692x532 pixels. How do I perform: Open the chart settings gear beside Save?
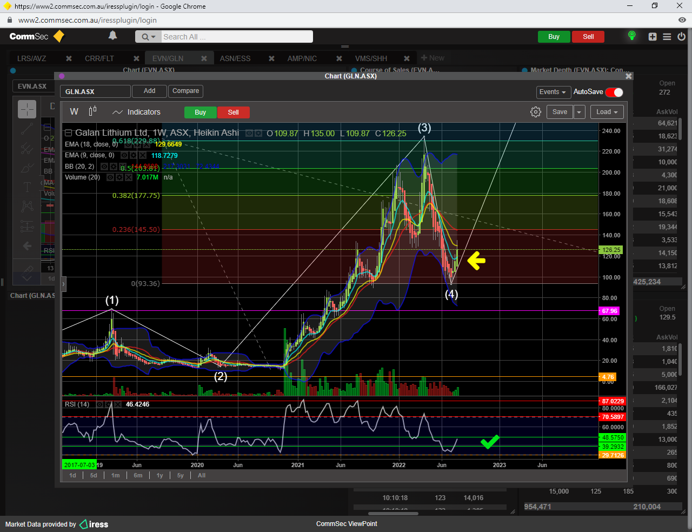coord(536,112)
